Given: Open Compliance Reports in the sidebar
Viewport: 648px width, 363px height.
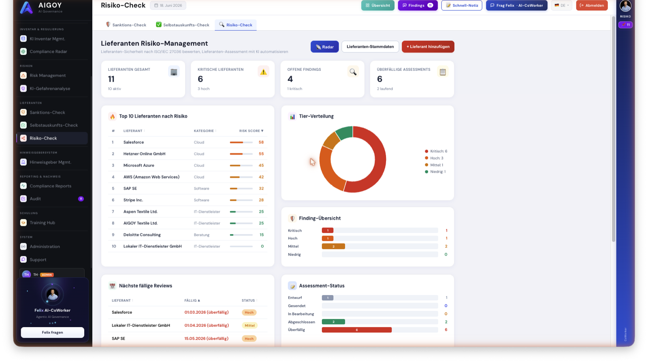Looking at the screenshot, I should [52, 186].
